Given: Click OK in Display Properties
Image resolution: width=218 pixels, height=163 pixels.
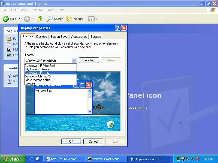Looking at the screenshot, I should 71,141.
